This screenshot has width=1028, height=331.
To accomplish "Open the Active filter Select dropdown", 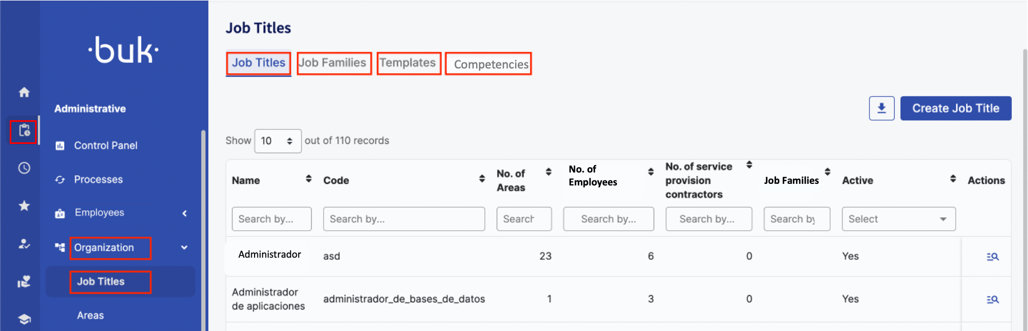I will 898,219.
